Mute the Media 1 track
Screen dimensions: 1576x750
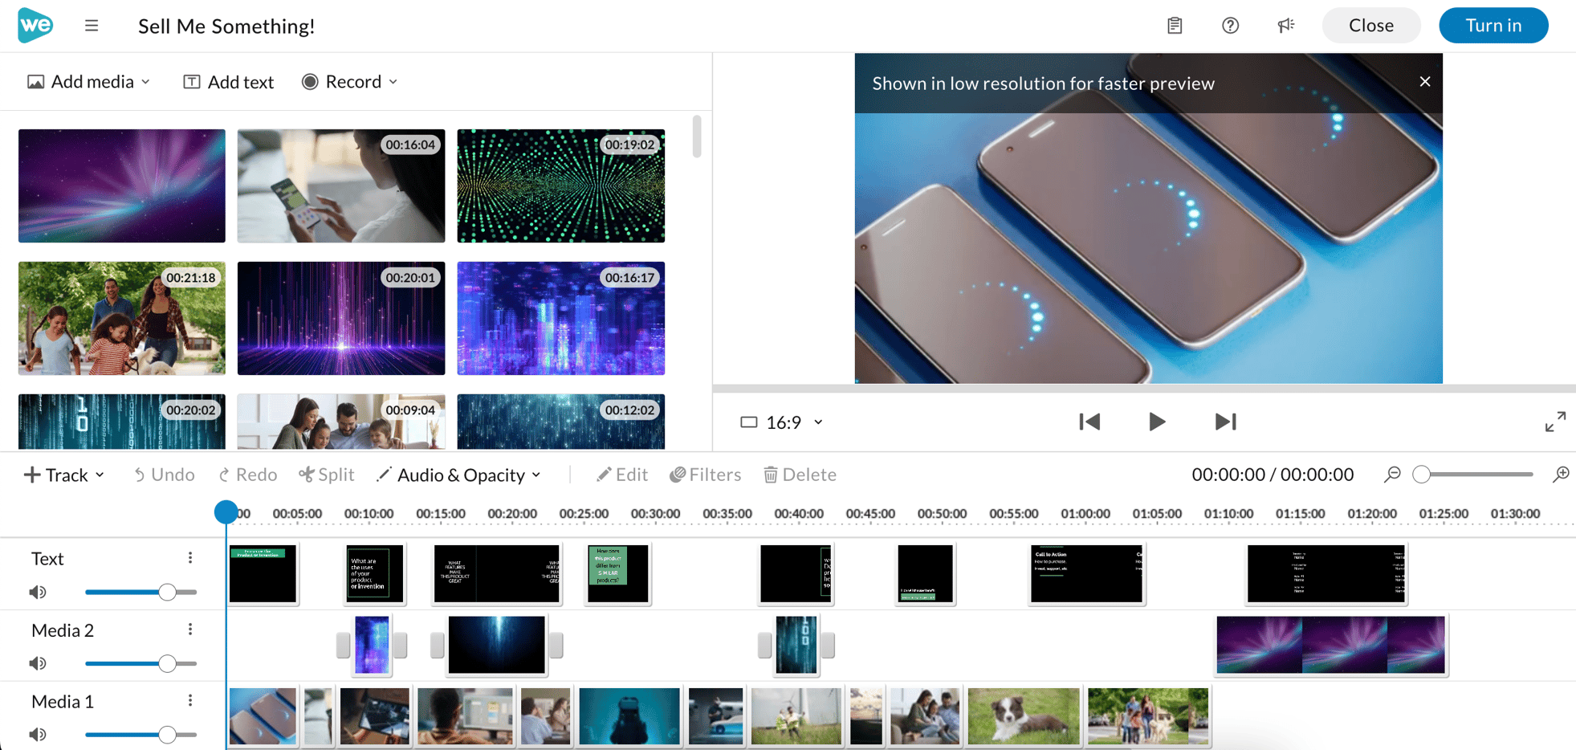pyautogui.click(x=38, y=735)
